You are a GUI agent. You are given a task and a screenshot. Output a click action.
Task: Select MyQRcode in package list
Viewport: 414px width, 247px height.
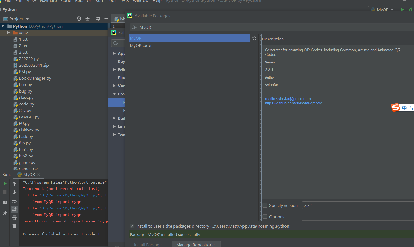pos(140,45)
